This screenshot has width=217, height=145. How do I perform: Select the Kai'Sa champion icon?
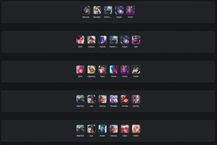click(136, 99)
